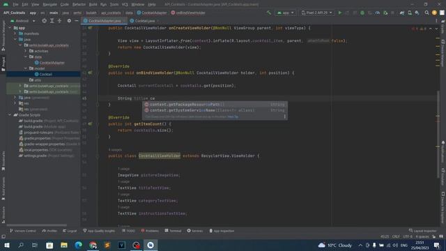This screenshot has width=446, height=251.
Task: Select context.getSystemServiceName completion suggestion
Action: 215,110
